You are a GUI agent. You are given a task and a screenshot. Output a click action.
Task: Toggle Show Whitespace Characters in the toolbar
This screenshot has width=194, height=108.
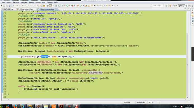tap(59, 6)
